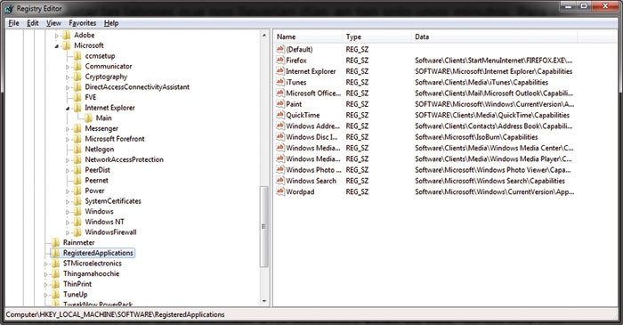
Task: Click data Software\Clients\Media\Windows Media Player
Action: 493,158
